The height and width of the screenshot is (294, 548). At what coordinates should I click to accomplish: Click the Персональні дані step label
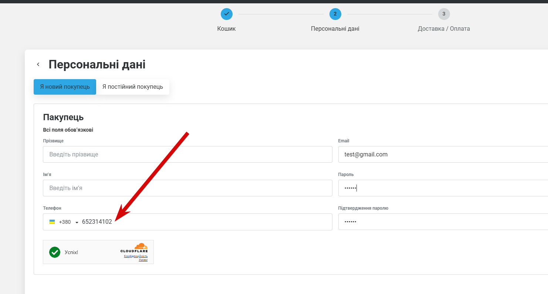(x=335, y=29)
